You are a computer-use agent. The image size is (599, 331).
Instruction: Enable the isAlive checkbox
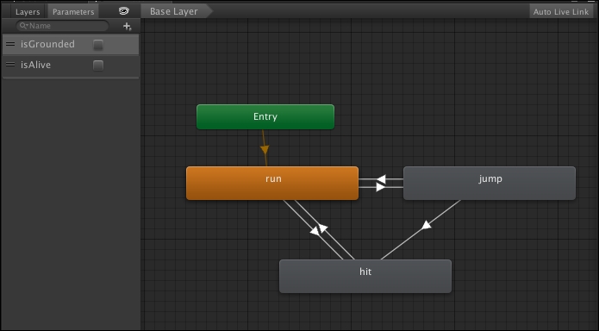[98, 66]
